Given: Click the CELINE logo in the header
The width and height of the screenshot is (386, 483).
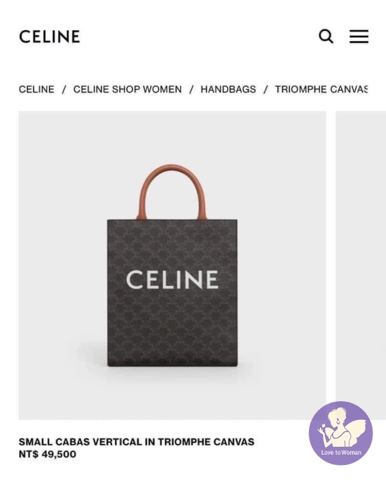Looking at the screenshot, I should click(50, 36).
